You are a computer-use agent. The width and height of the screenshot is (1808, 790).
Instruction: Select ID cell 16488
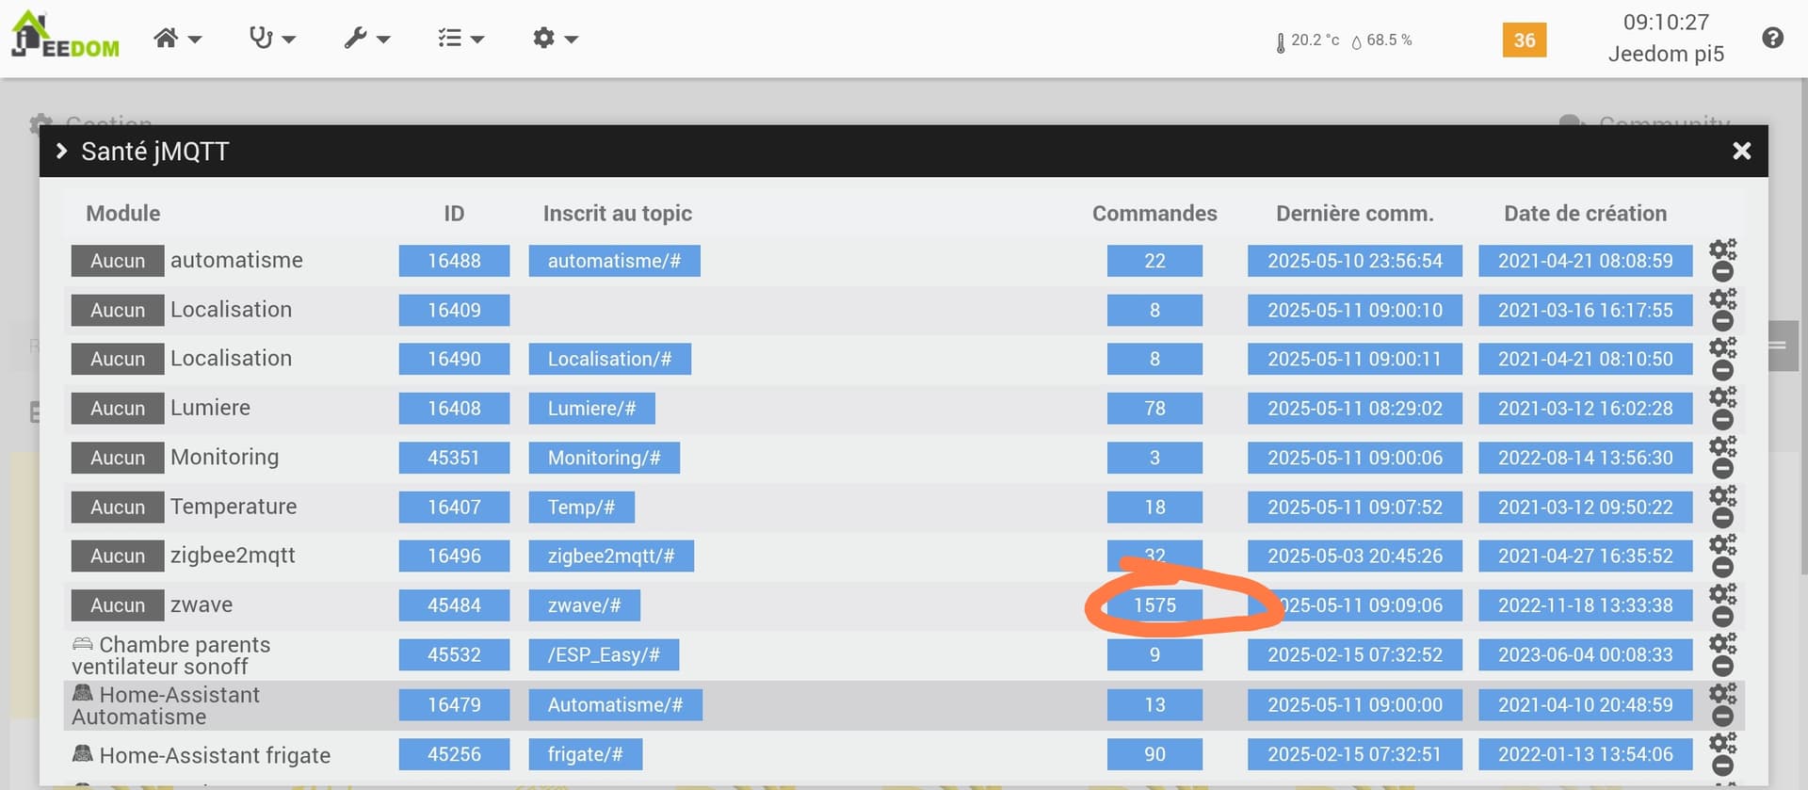(x=454, y=261)
